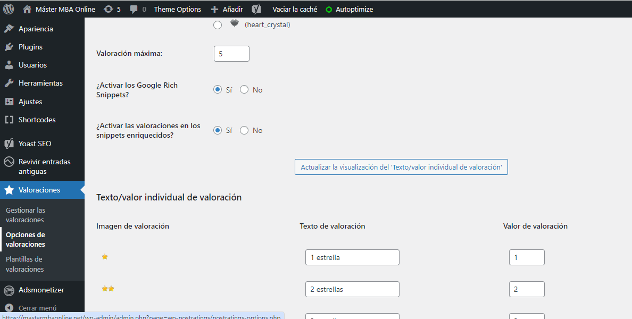
Task: Click the Adsmonetizer sidebar icon
Action: (9, 290)
